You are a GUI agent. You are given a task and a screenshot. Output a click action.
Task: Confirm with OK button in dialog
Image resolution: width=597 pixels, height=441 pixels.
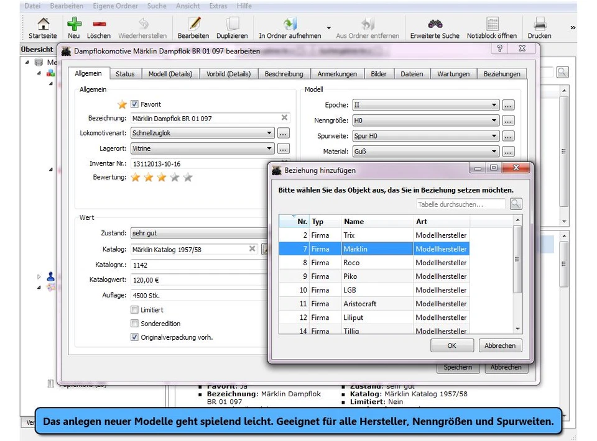[451, 346]
